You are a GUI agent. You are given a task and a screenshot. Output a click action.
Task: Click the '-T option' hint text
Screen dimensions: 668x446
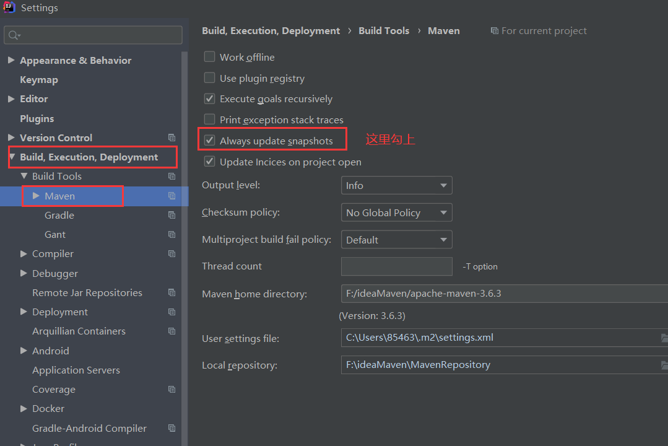(480, 266)
